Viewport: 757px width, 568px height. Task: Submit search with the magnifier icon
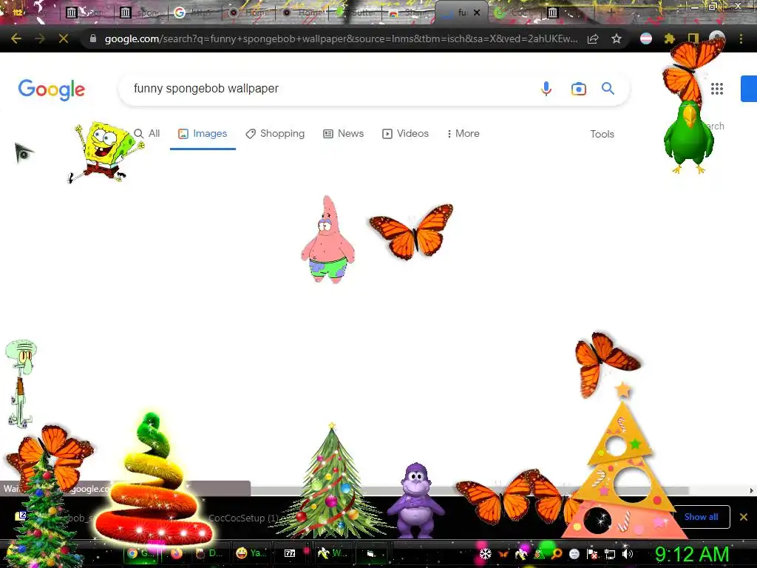point(608,89)
